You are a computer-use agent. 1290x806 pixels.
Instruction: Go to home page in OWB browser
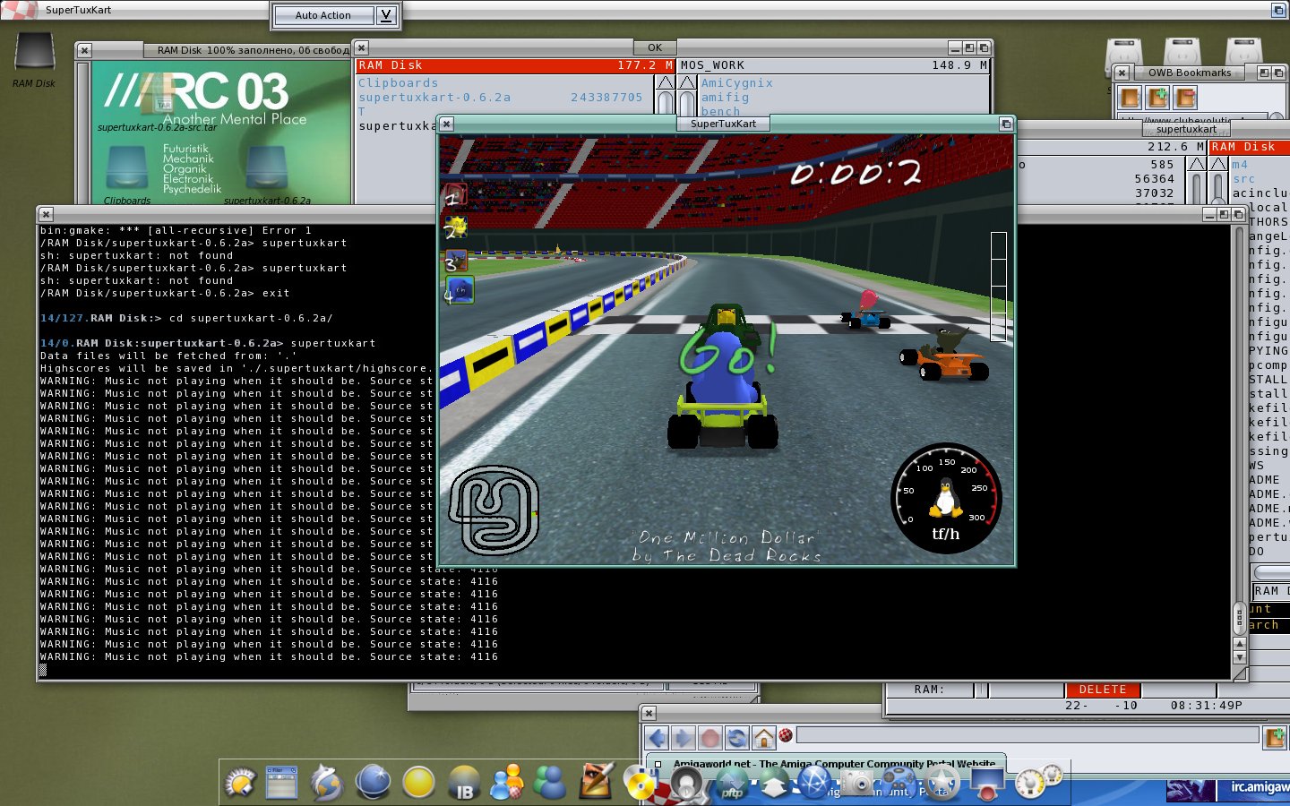click(763, 738)
